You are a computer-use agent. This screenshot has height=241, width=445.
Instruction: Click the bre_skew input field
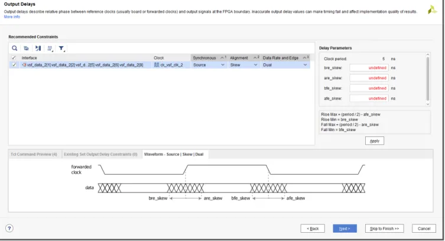coord(369,68)
